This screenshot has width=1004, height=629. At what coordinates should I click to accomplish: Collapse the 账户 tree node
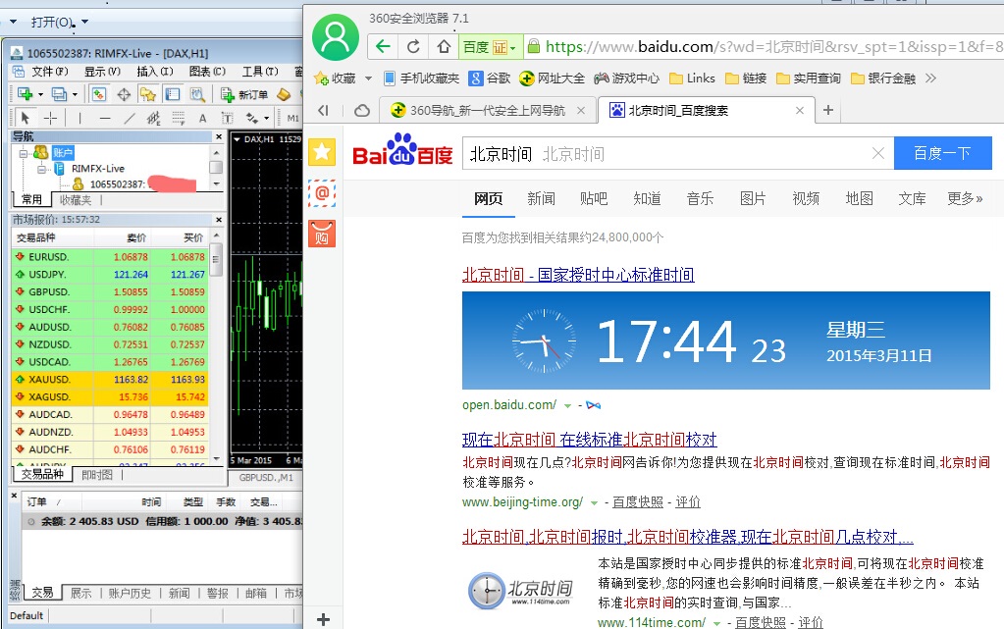pos(23,153)
